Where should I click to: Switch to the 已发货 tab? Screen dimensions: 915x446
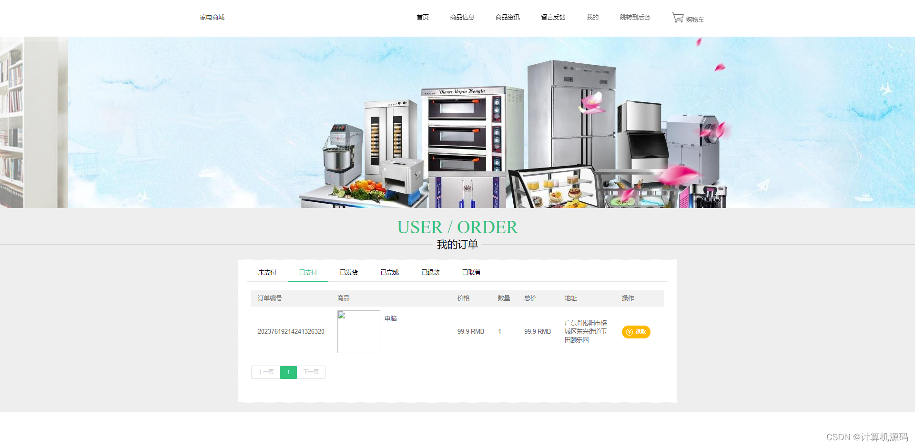348,272
